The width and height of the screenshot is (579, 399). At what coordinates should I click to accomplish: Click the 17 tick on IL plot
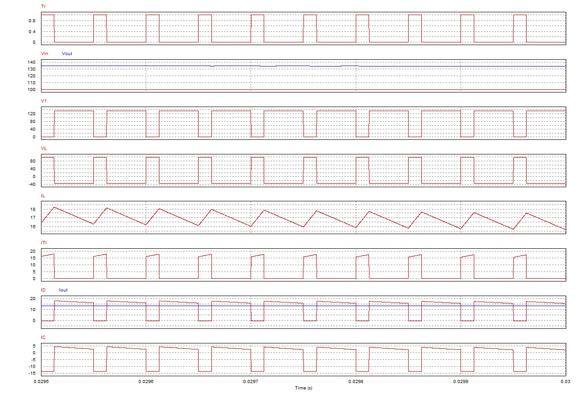click(33, 218)
